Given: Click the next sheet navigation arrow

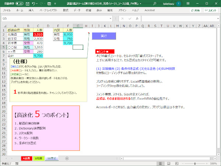Looking at the screenshot, I should (12, 158).
